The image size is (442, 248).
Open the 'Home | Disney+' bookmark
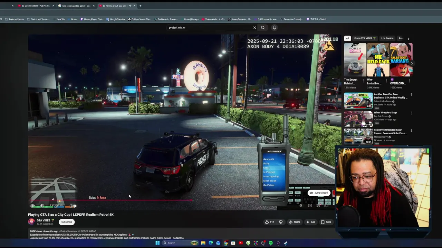[190, 19]
